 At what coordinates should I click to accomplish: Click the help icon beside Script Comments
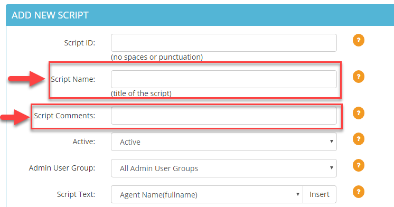coord(358,113)
